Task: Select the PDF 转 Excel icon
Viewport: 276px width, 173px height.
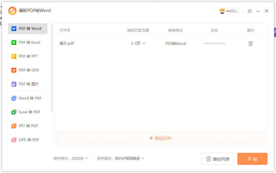Action: (14, 42)
